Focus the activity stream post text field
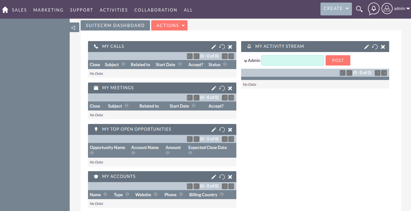Screen dimensions: 411x211 click(x=293, y=60)
